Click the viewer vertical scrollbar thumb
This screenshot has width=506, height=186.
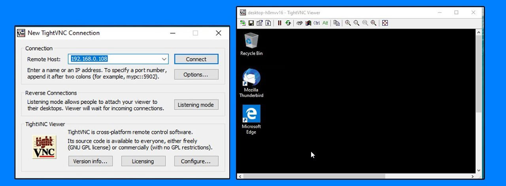click(x=479, y=74)
